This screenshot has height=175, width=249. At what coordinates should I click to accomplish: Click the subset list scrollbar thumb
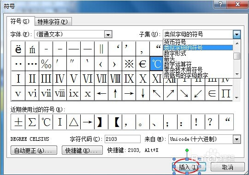tap(237, 56)
